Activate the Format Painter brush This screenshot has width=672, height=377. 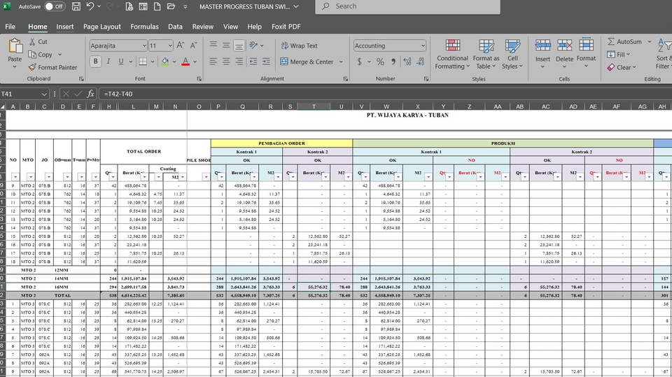[x=32, y=67]
